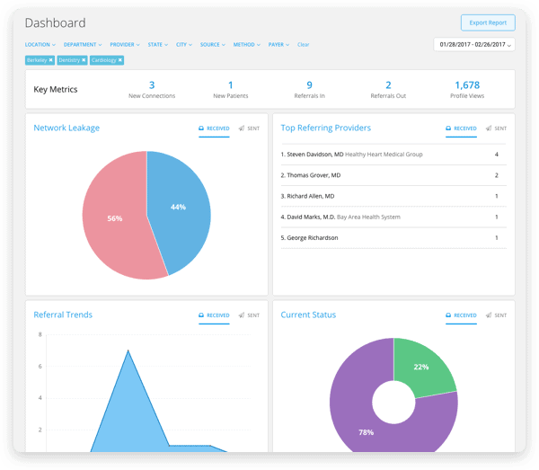Screen dimensions: 539x470
Task: Remove the Dentistry filter tag
Action: pyautogui.click(x=84, y=60)
